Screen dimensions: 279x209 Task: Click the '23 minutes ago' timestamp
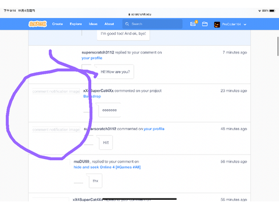pos(234,91)
